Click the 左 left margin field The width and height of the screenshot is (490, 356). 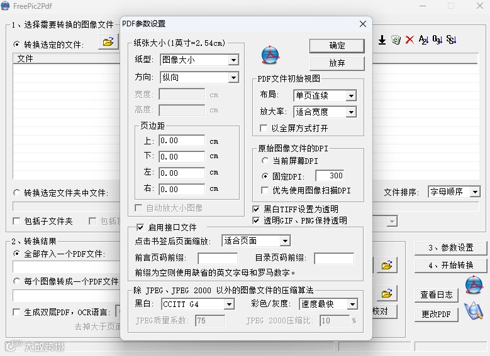(x=182, y=173)
